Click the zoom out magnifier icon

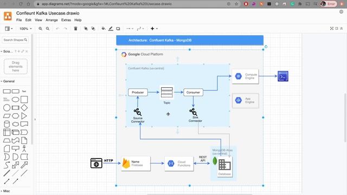[48, 29]
